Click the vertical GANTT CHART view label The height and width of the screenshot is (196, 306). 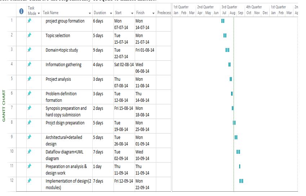pyautogui.click(x=4, y=106)
